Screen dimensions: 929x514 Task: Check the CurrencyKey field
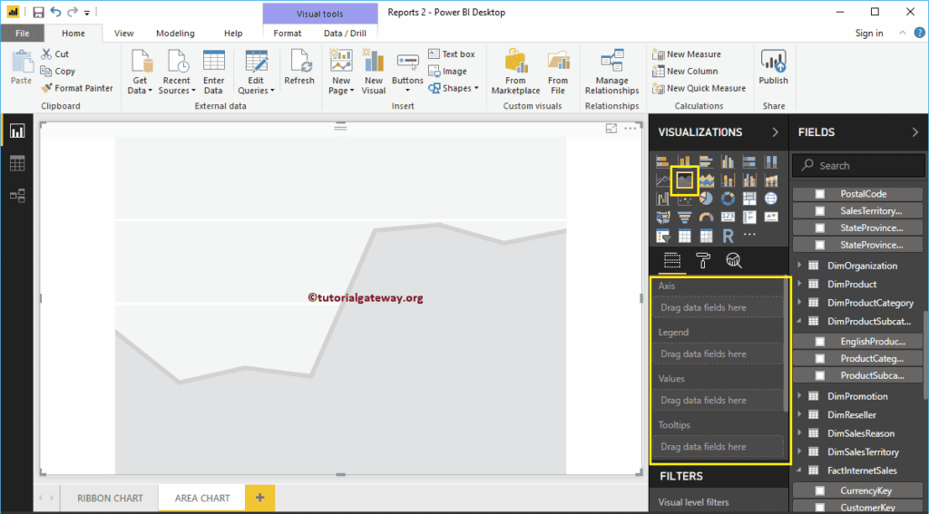pyautogui.click(x=820, y=490)
